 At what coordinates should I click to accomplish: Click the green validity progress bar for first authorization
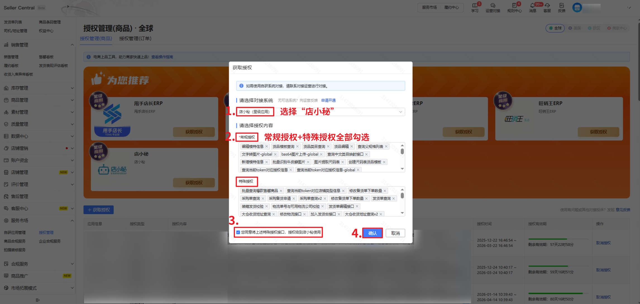547,239
